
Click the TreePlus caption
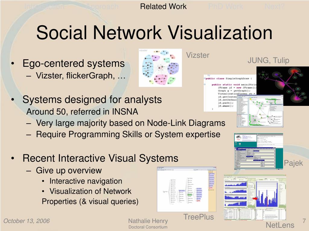click(x=199, y=217)
